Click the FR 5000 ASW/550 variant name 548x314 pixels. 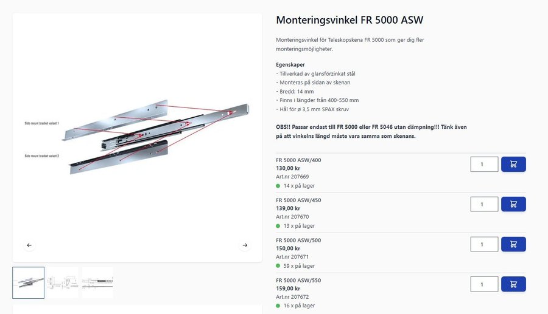tap(298, 281)
